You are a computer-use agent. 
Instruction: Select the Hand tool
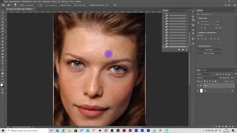[3, 73]
